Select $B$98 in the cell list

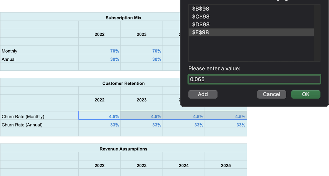(201, 9)
